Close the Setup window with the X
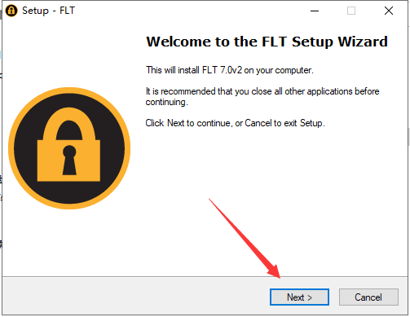The width and height of the screenshot is (410, 317). 389,11
